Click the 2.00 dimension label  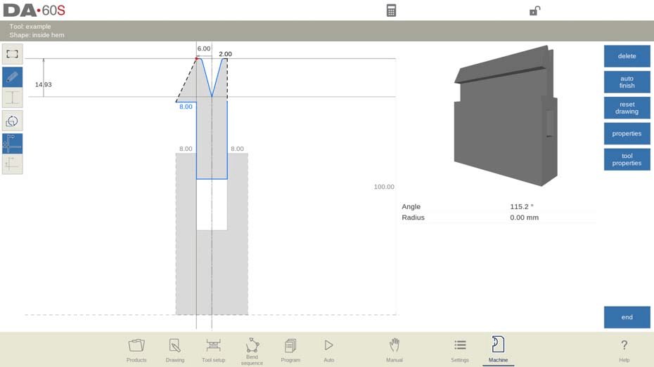[x=225, y=54]
